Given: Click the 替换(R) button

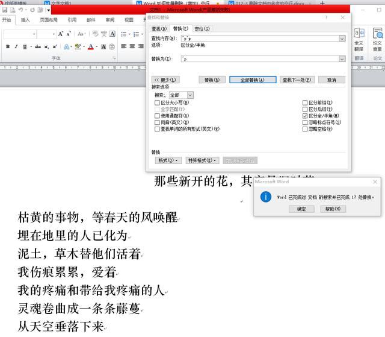Looking at the screenshot, I should tap(212, 80).
